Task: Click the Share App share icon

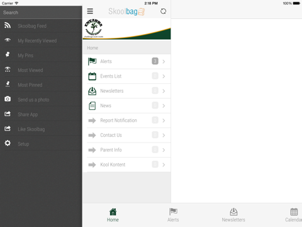Action: pos(8,113)
